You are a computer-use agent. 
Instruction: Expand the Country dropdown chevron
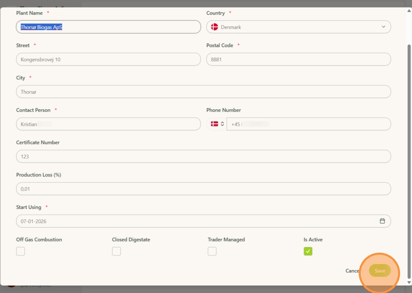click(x=384, y=27)
